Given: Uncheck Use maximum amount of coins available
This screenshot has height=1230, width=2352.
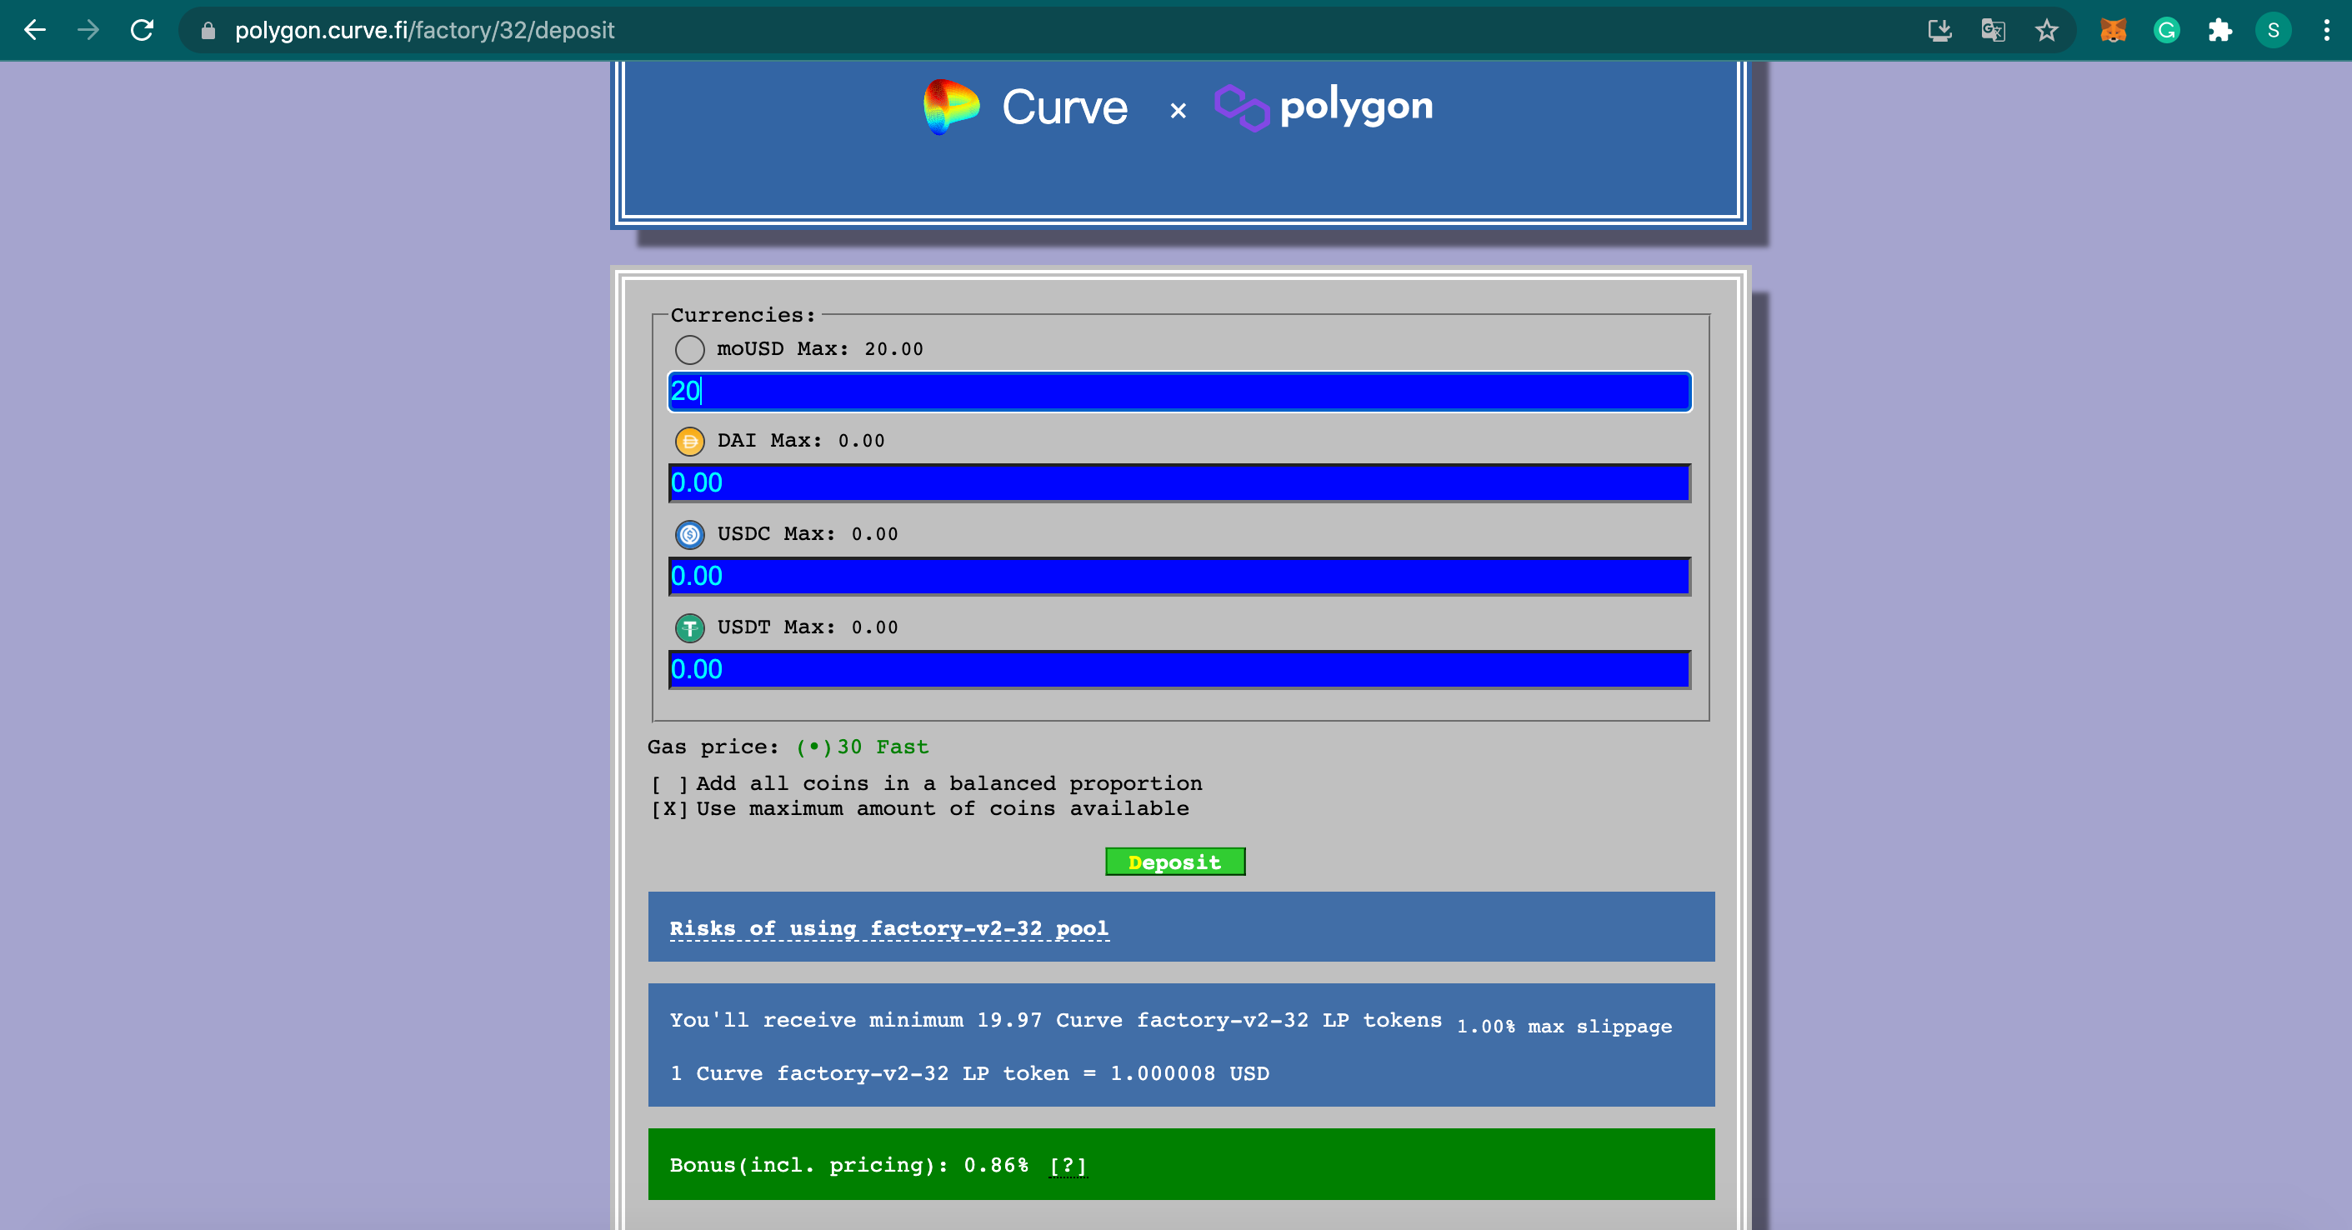Looking at the screenshot, I should [919, 808].
